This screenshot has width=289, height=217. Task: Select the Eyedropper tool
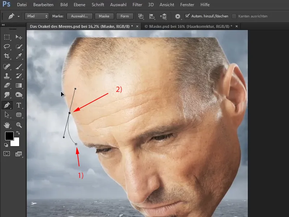[x=19, y=56]
